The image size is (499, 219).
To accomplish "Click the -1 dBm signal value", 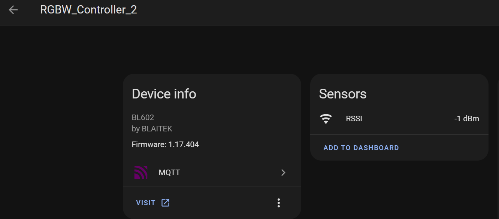I will 466,119.
